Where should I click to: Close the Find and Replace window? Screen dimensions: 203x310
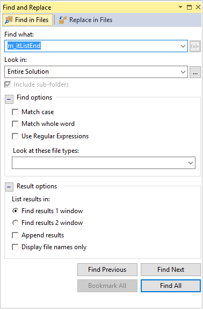point(198,8)
